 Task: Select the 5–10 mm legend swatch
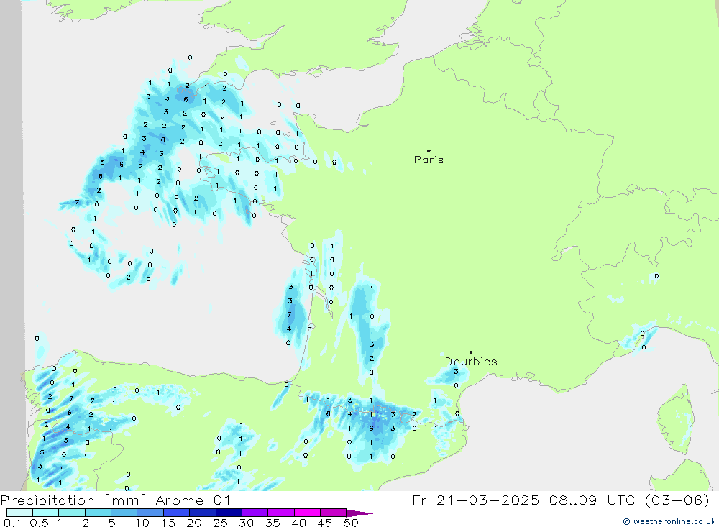point(124,513)
